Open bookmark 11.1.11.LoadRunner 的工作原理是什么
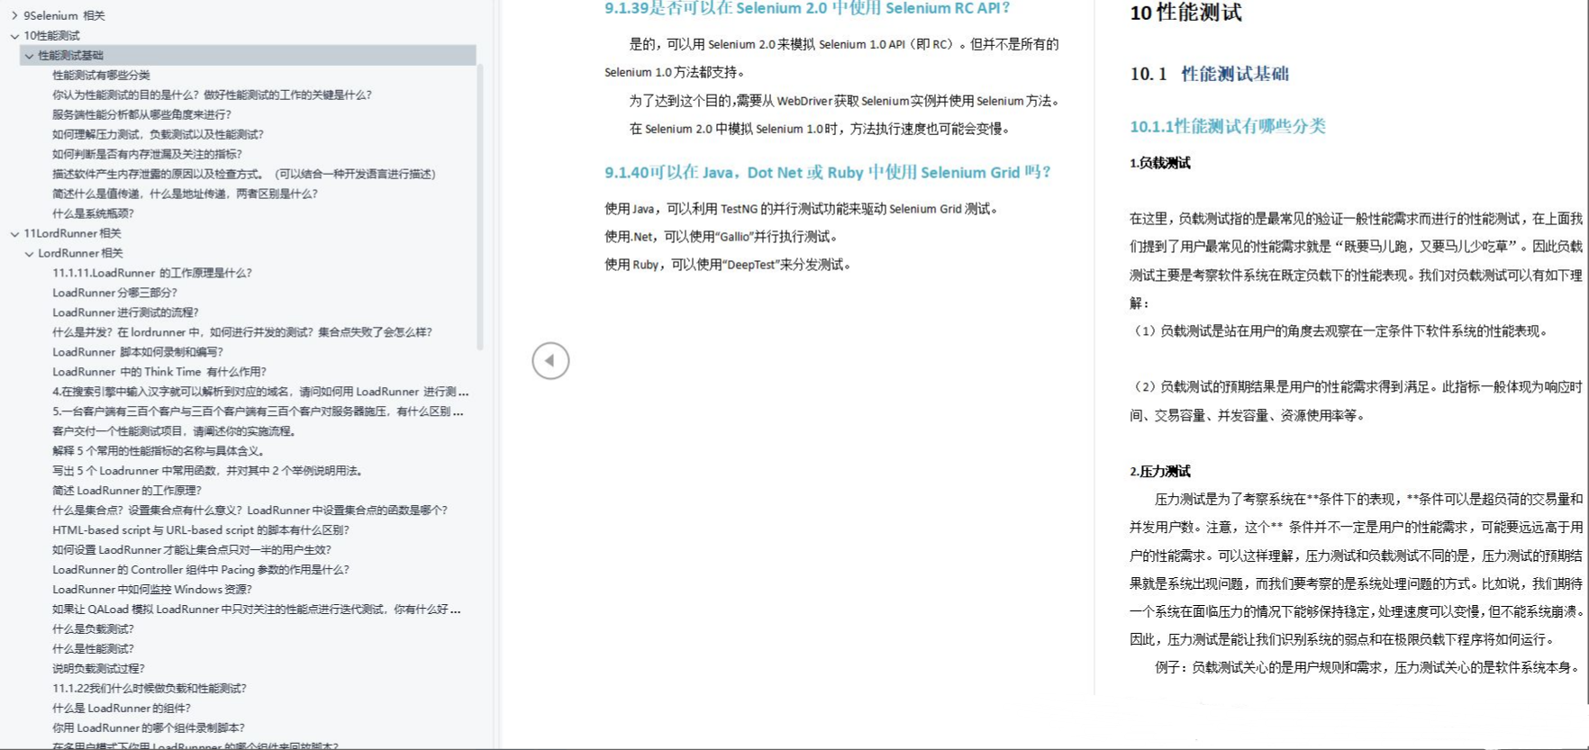This screenshot has width=1589, height=750. point(152,273)
